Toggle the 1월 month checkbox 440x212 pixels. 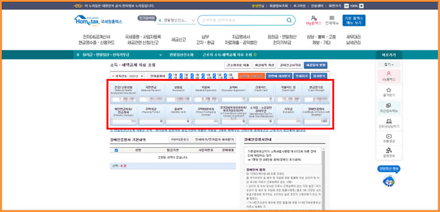[170, 75]
